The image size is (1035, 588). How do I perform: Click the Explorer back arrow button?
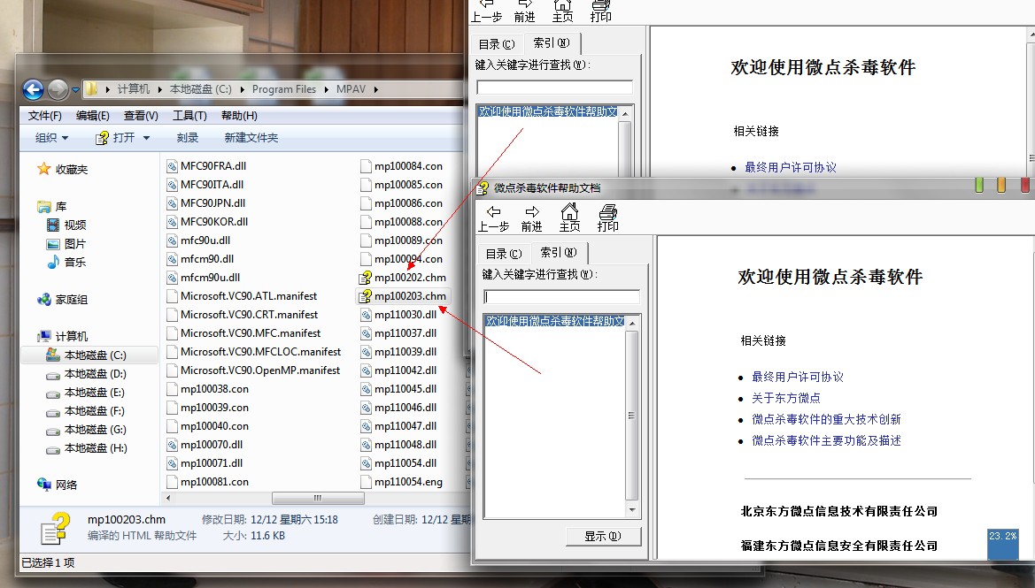33,89
